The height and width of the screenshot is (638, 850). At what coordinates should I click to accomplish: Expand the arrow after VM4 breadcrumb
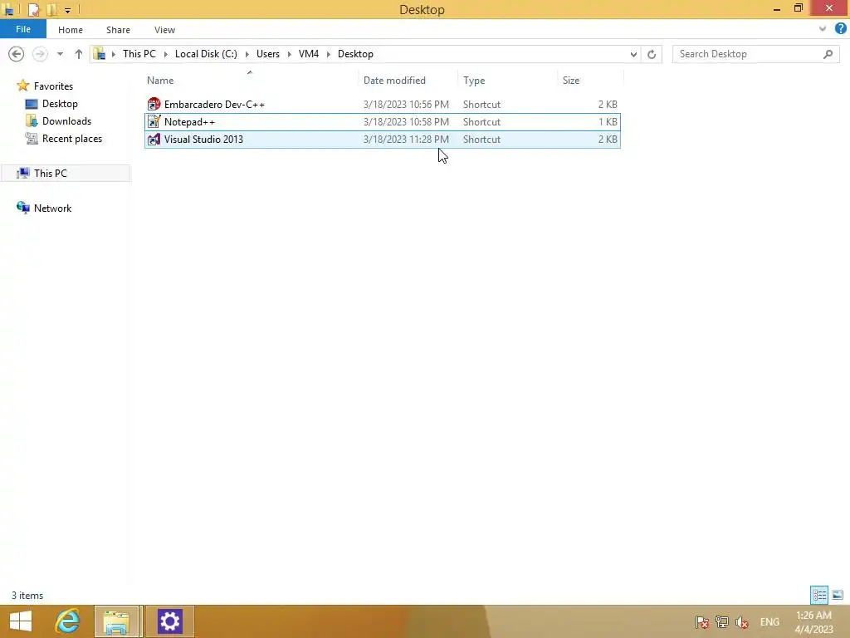coord(329,54)
